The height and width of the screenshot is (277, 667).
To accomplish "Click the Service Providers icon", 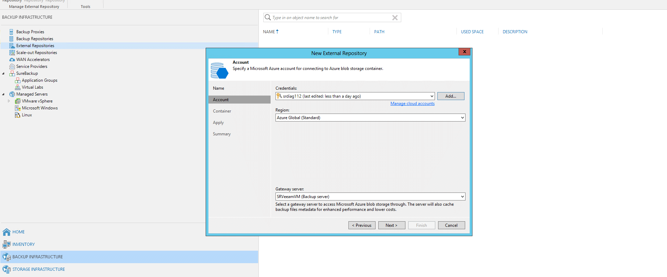I will (x=12, y=66).
